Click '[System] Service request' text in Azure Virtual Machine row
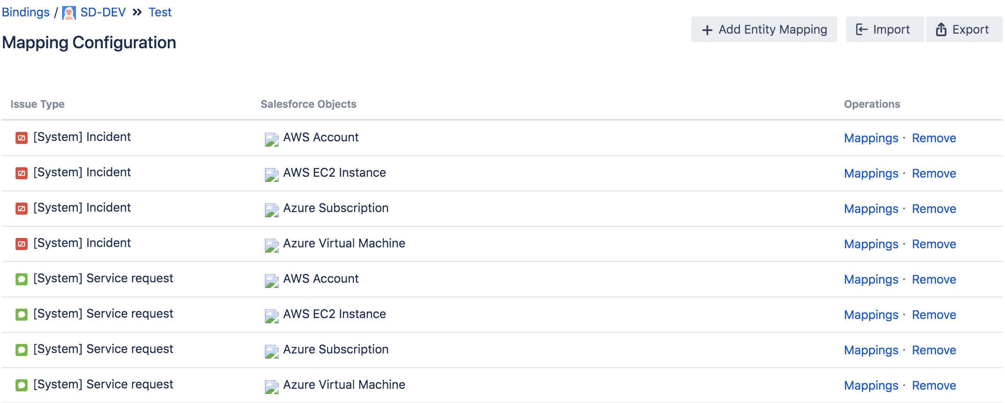Viewport: 1005px width, 403px height. [103, 384]
